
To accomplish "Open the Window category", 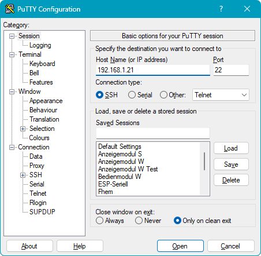I will 29,92.
